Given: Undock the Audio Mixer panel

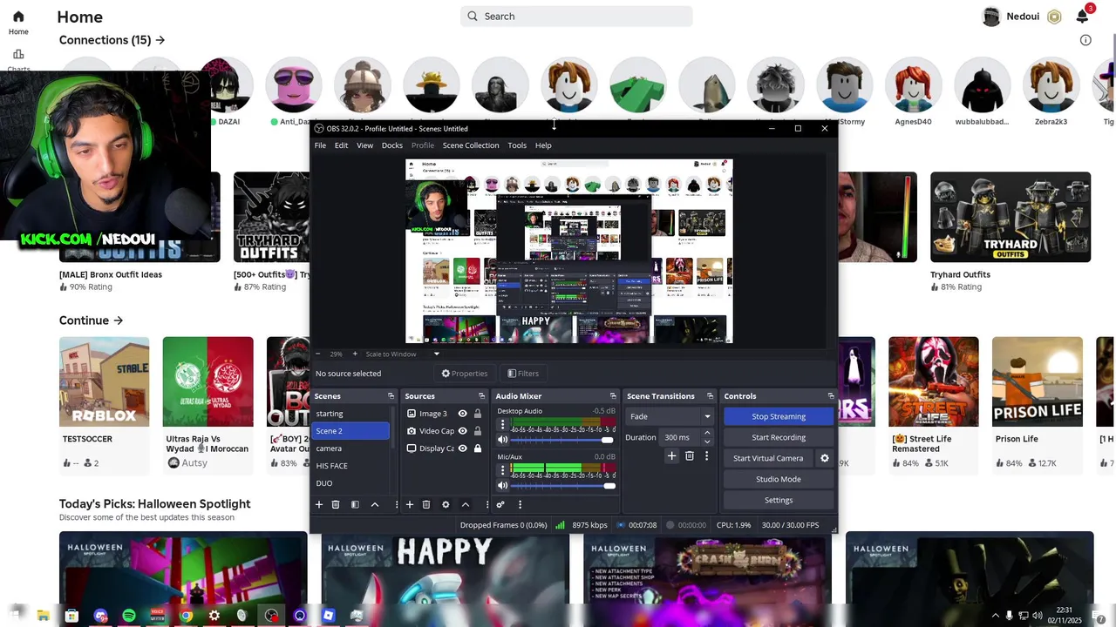Looking at the screenshot, I should coord(613,396).
